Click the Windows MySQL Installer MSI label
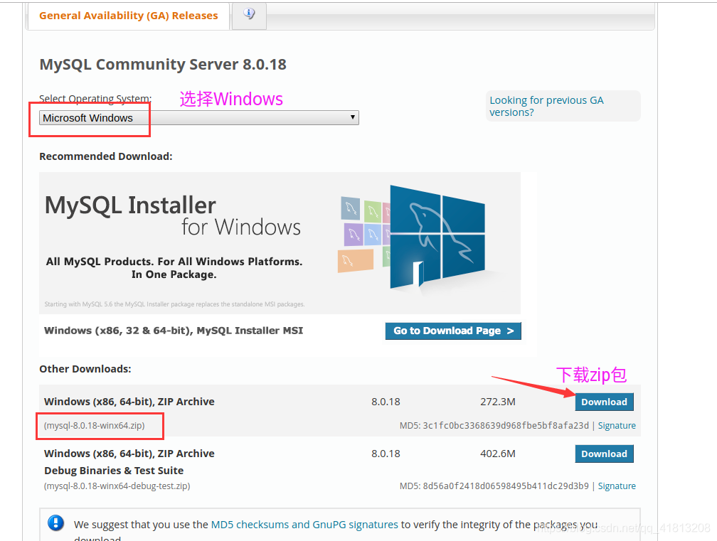Screen dimensions: 717x541 [174, 331]
